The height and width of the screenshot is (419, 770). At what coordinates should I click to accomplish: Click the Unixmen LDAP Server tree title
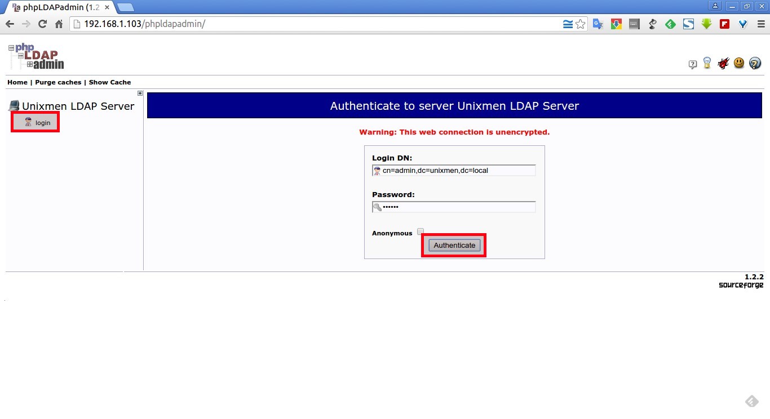78,106
